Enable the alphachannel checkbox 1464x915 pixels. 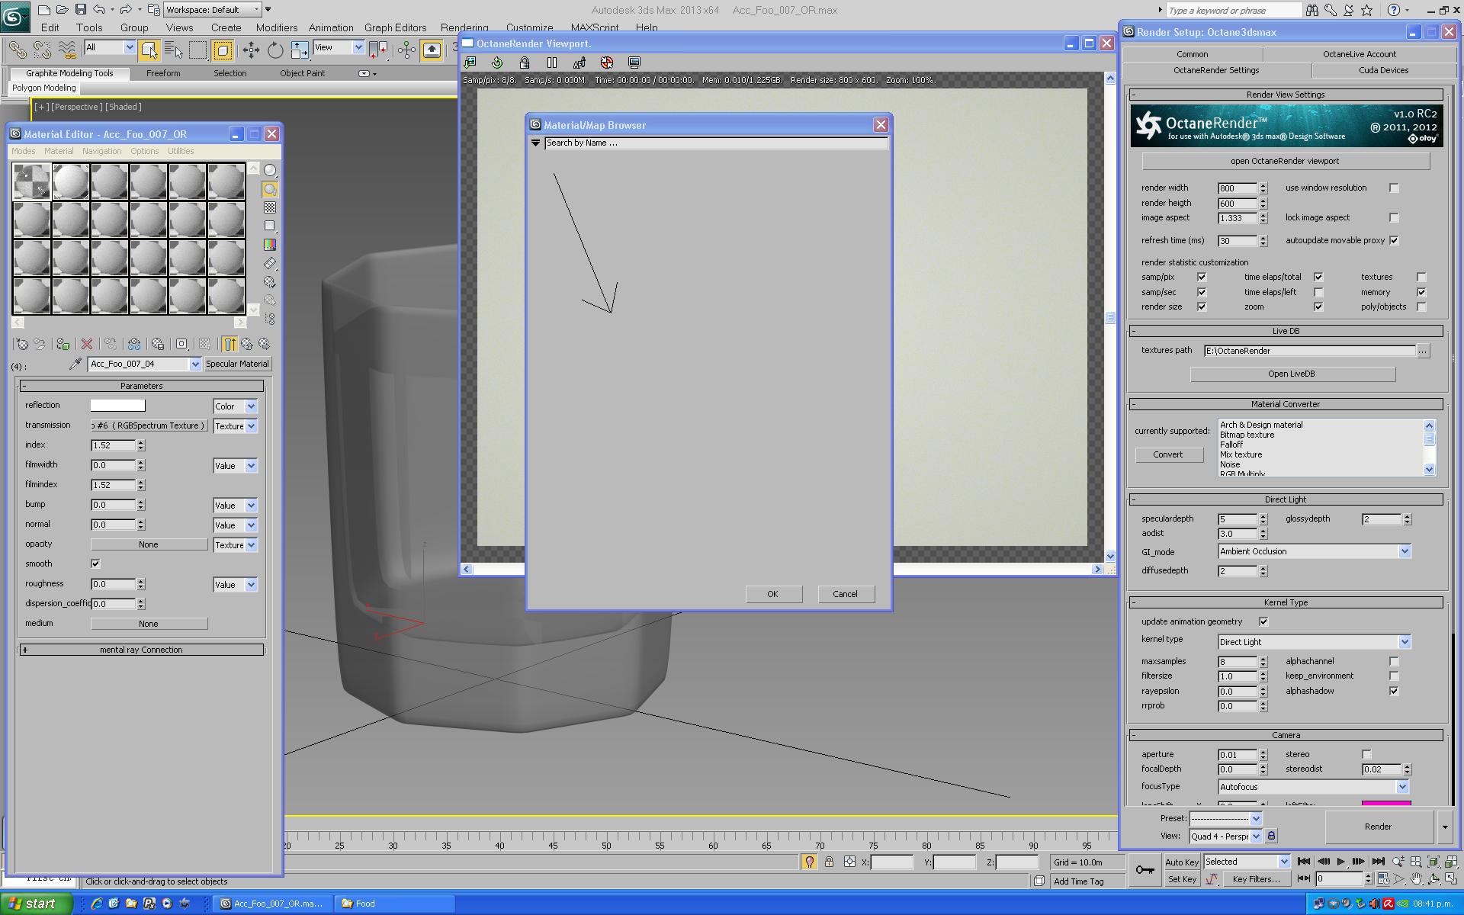1394,662
